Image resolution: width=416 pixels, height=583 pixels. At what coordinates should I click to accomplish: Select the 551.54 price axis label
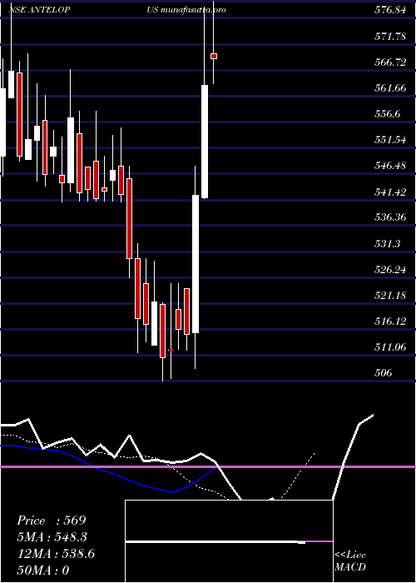390,140
